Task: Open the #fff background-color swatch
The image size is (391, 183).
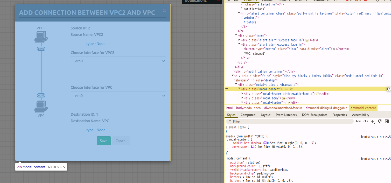Action: (x=261, y=166)
